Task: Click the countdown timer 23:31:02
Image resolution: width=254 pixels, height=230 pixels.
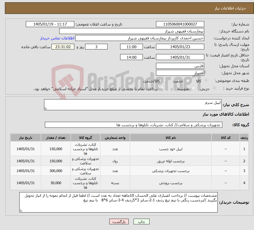Action: click(x=63, y=47)
